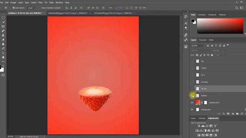Screen dimensions: 246x138
Task: Click inside the red color picker field
Action: coord(220,26)
